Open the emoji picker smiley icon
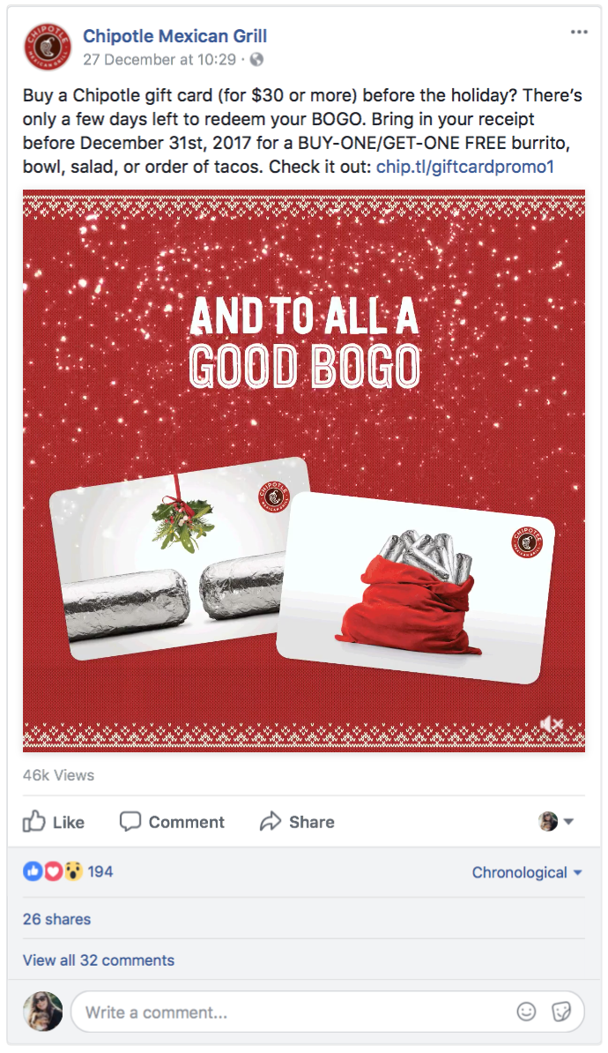The width and height of the screenshot is (608, 1053). point(526,1012)
